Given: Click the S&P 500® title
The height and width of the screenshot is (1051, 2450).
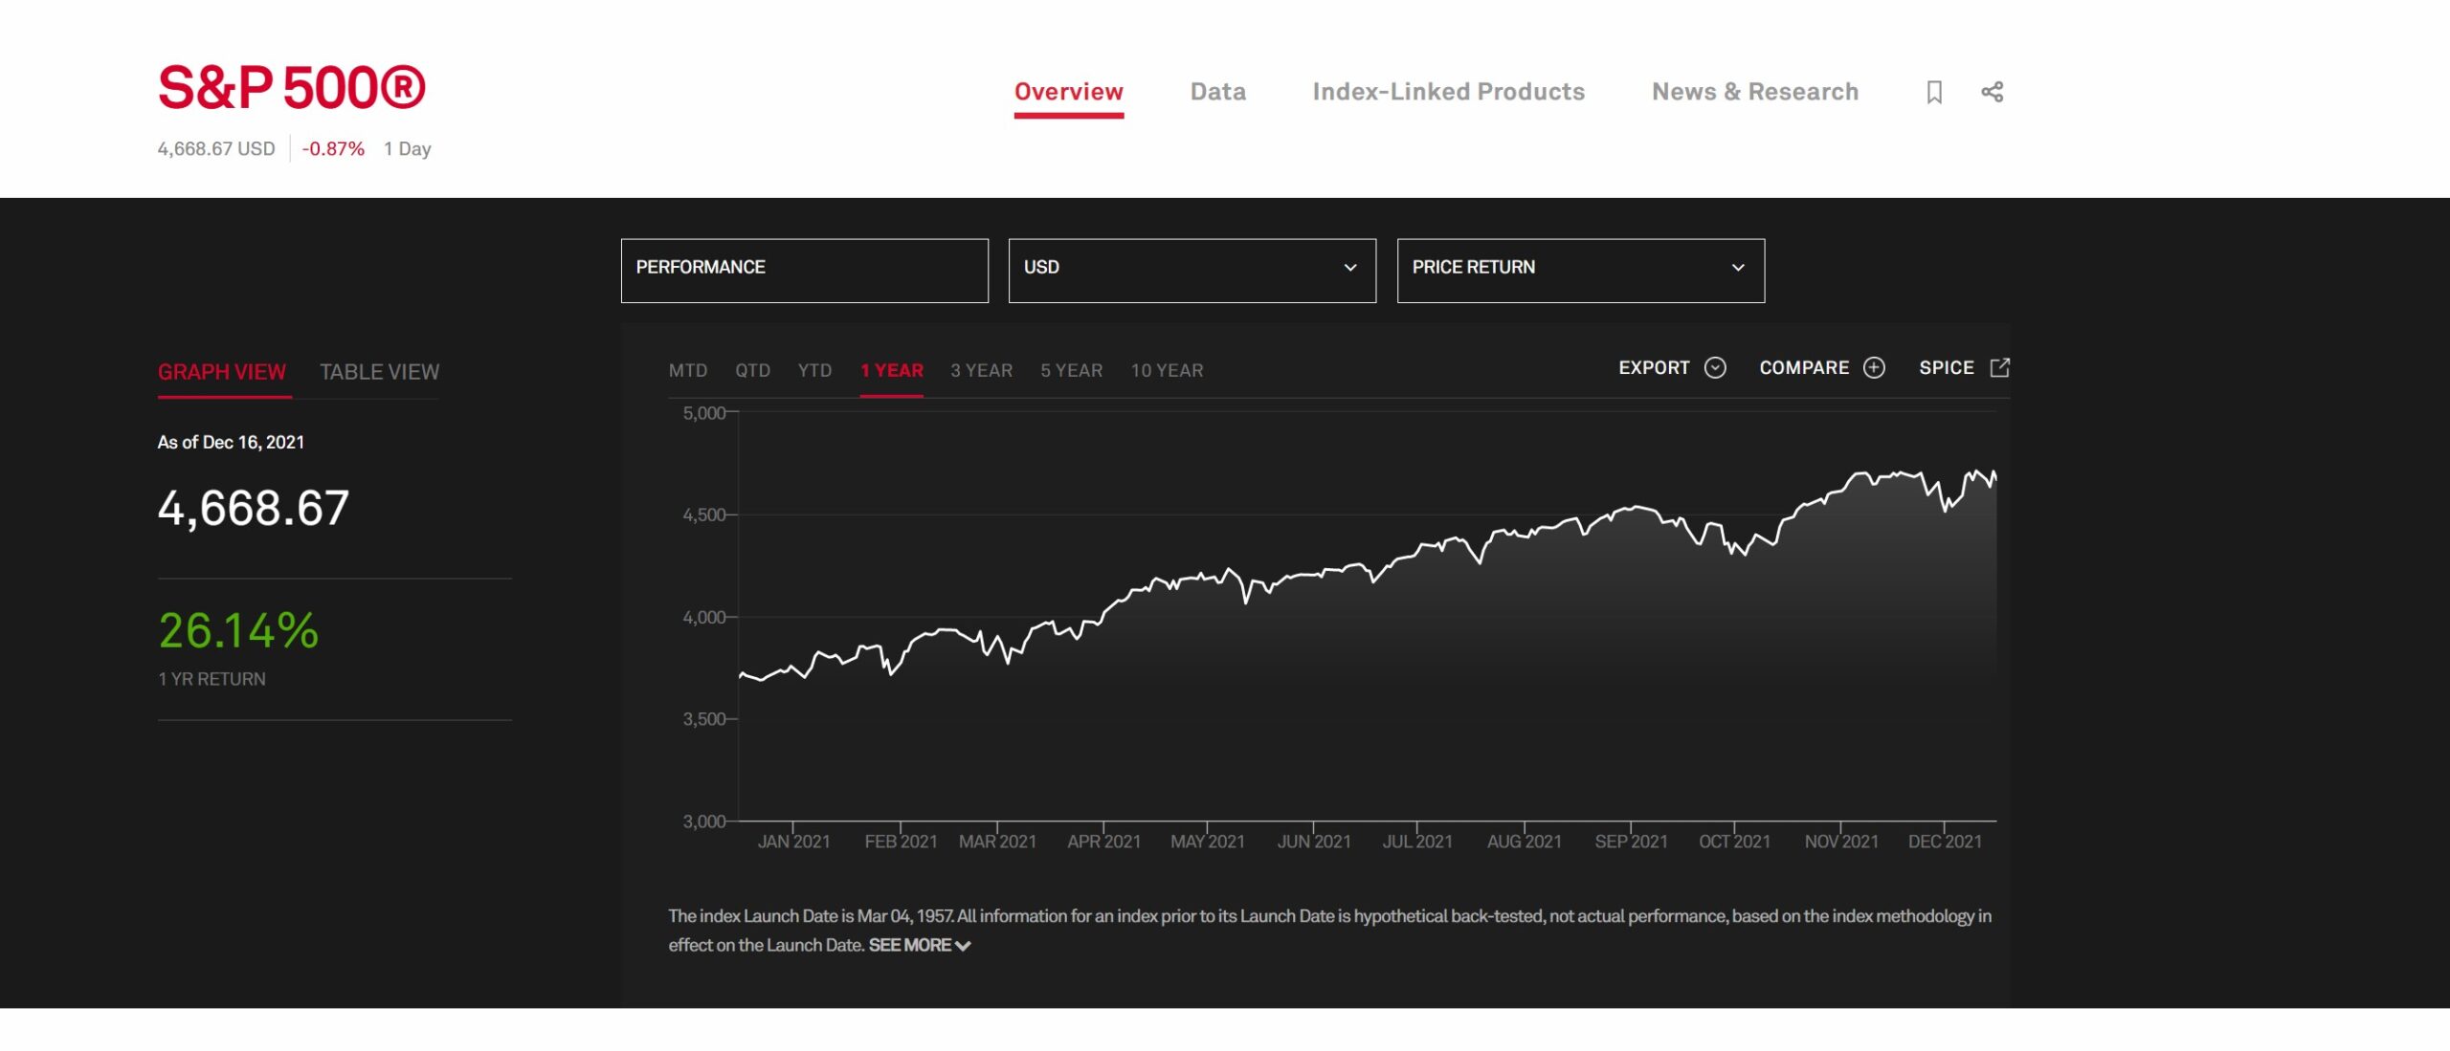Looking at the screenshot, I should coord(292,88).
